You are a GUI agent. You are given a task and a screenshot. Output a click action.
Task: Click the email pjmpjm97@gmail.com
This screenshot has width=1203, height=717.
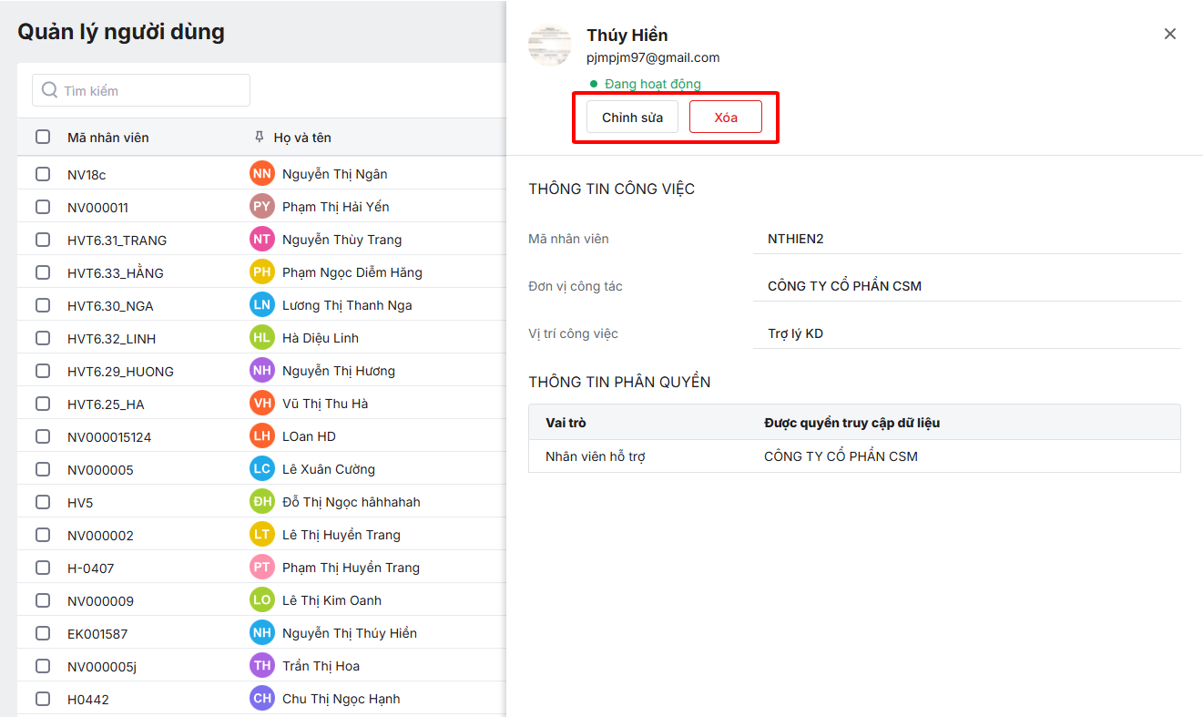(x=653, y=57)
